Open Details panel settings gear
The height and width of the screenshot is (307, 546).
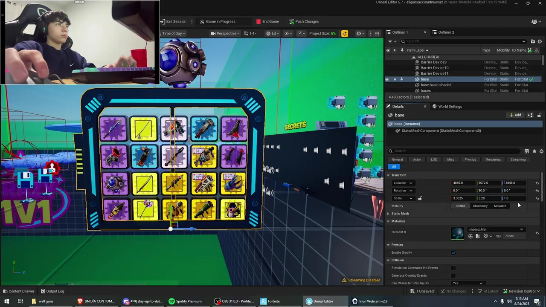pyautogui.click(x=541, y=151)
